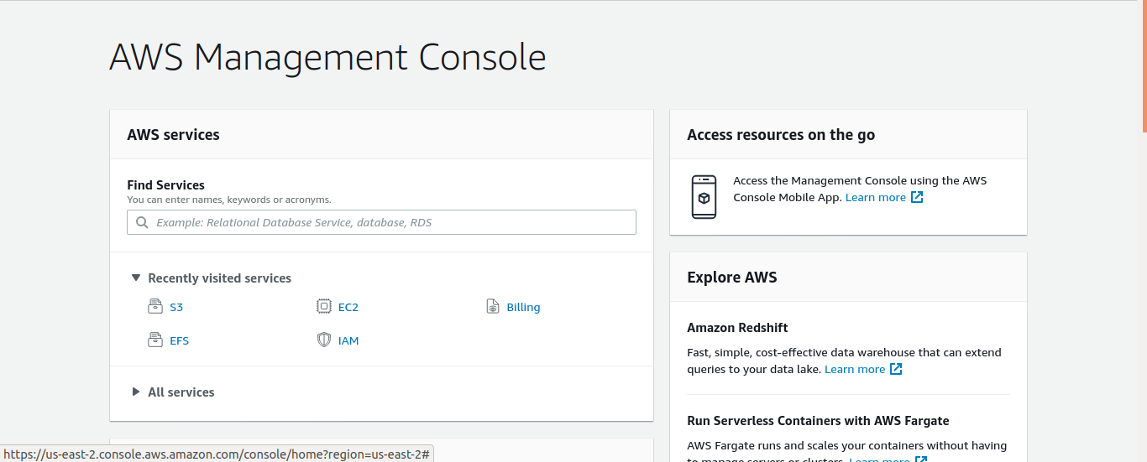Open the S3 service icon
The height and width of the screenshot is (462, 1147).
tap(155, 307)
